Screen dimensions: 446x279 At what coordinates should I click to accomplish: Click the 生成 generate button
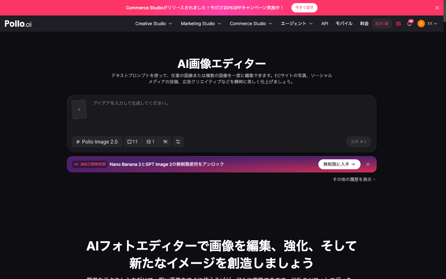(x=359, y=142)
